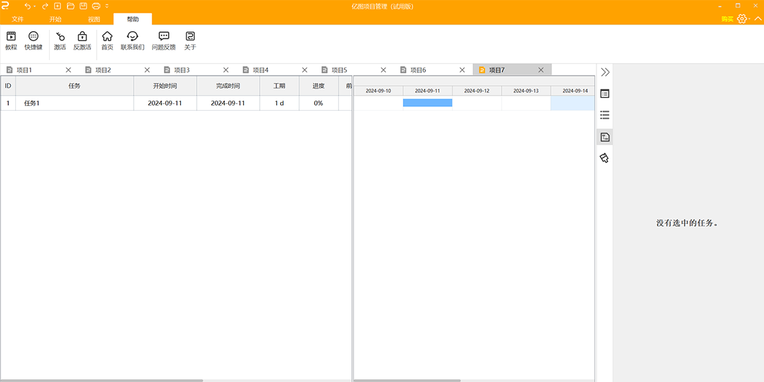Viewport: 764px width, 382px height.
Task: Click the blue Gantt bar for 任务1
Action: click(427, 103)
